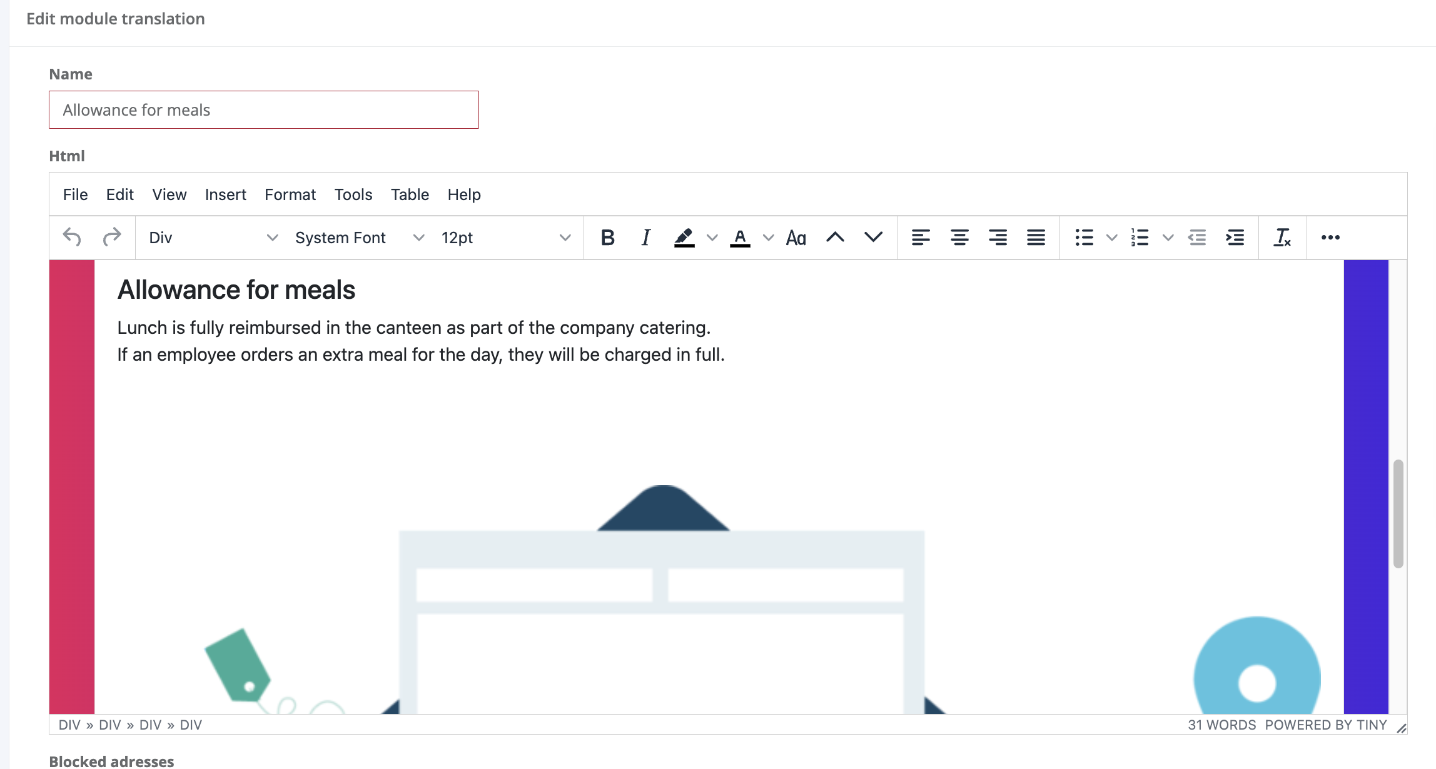Open the 12pt font size dropdown
The width and height of the screenshot is (1436, 769).
pos(505,238)
